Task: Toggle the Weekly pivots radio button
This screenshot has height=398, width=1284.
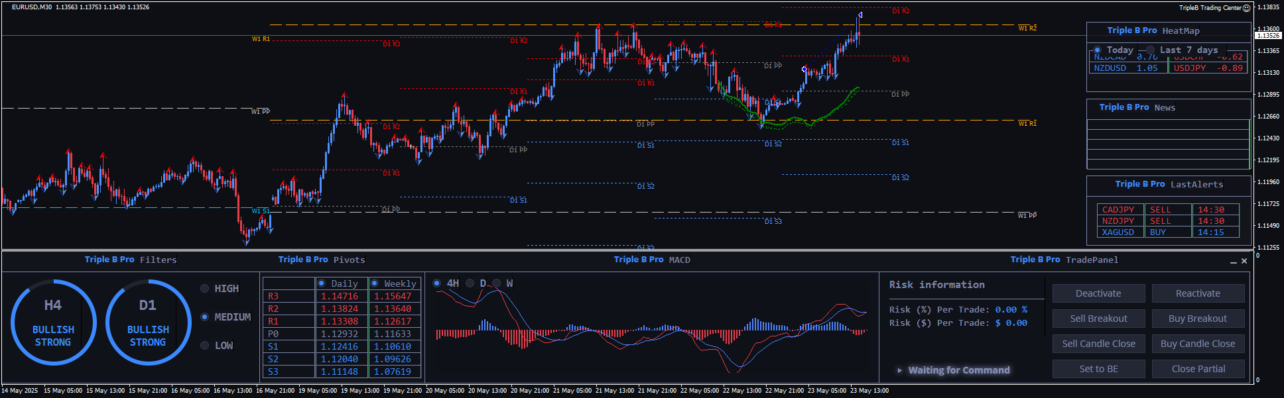Action: coord(375,283)
